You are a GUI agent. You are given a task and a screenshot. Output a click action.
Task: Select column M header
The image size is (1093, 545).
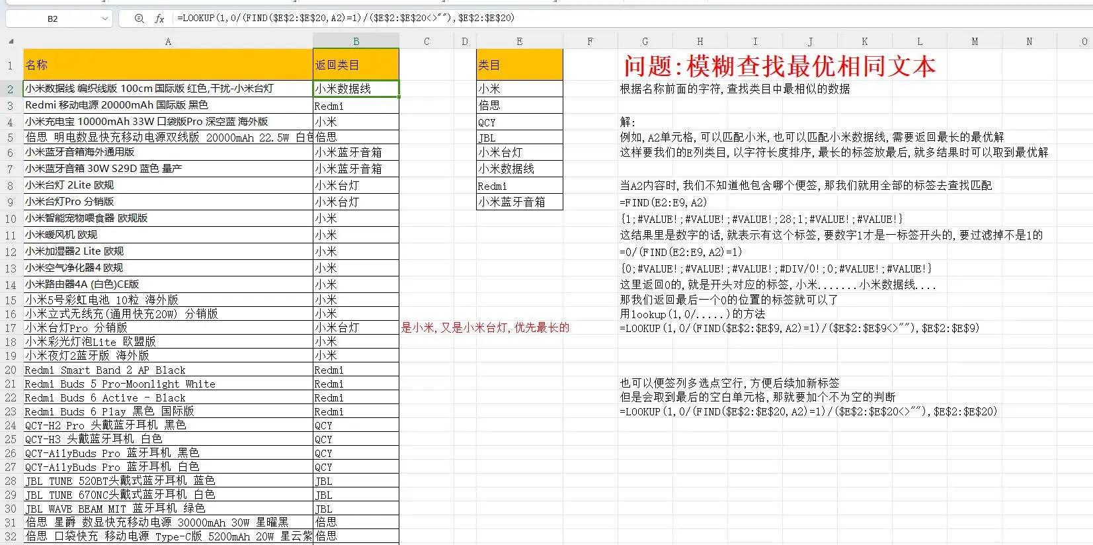click(x=975, y=41)
